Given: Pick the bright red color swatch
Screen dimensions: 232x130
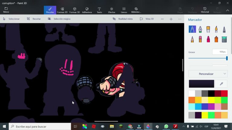Looking at the screenshot, I should pyautogui.click(x=224, y=94).
